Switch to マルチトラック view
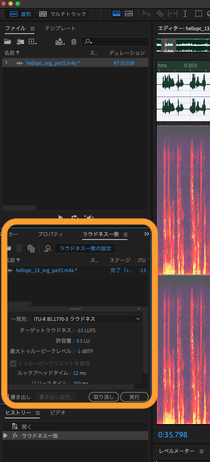Screen dimensions: 210x462 [x=63, y=14]
